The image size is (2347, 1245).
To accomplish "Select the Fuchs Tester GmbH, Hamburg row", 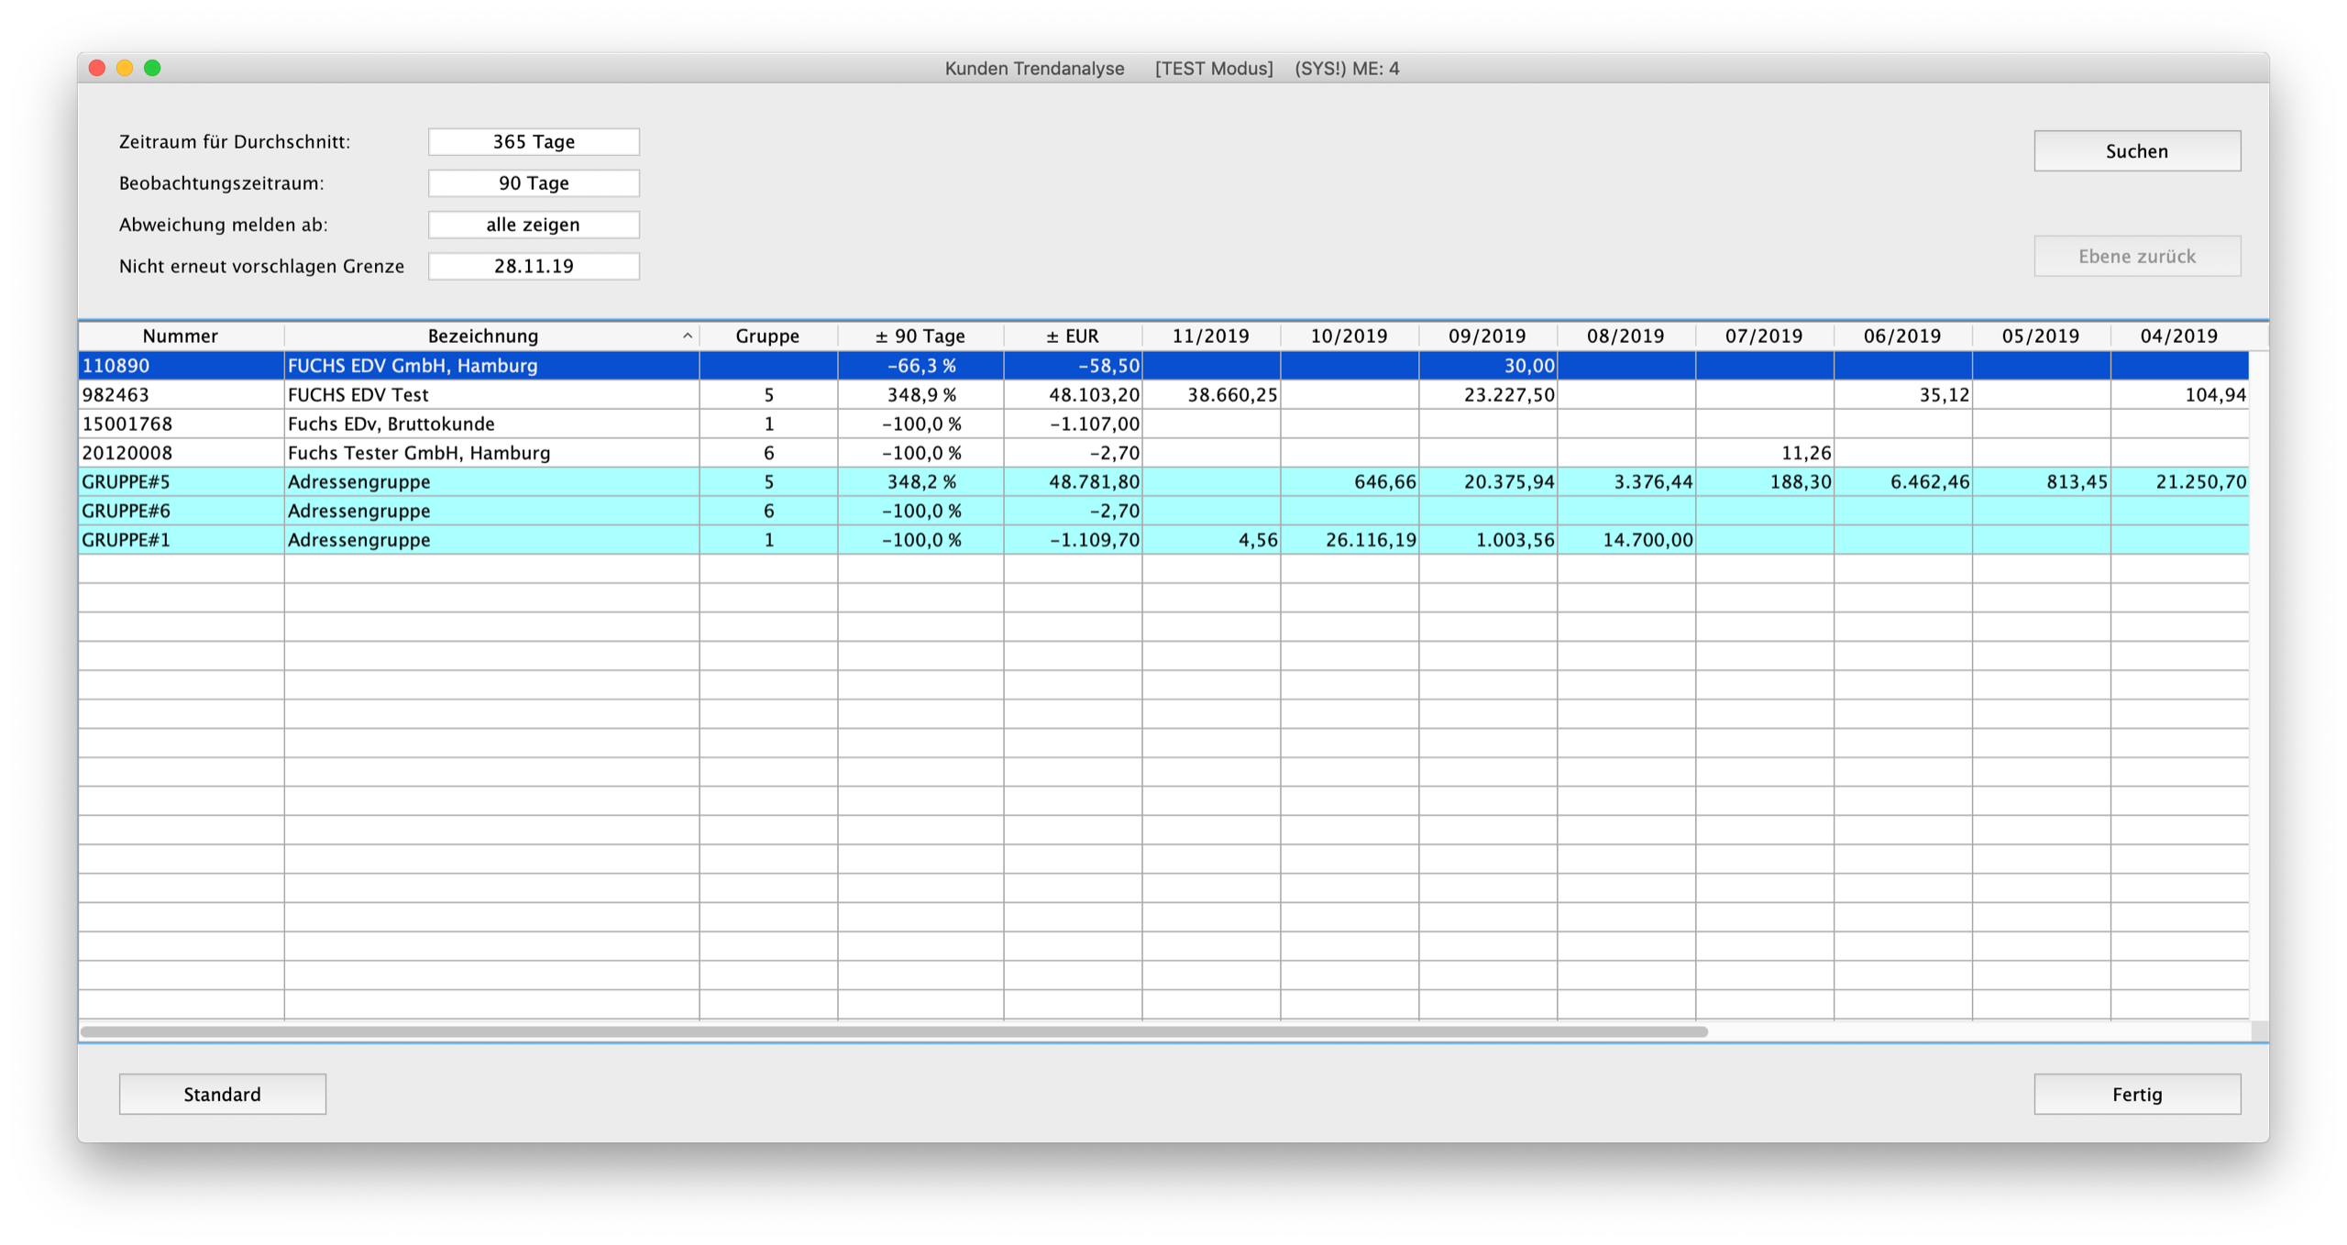I will click(x=418, y=453).
